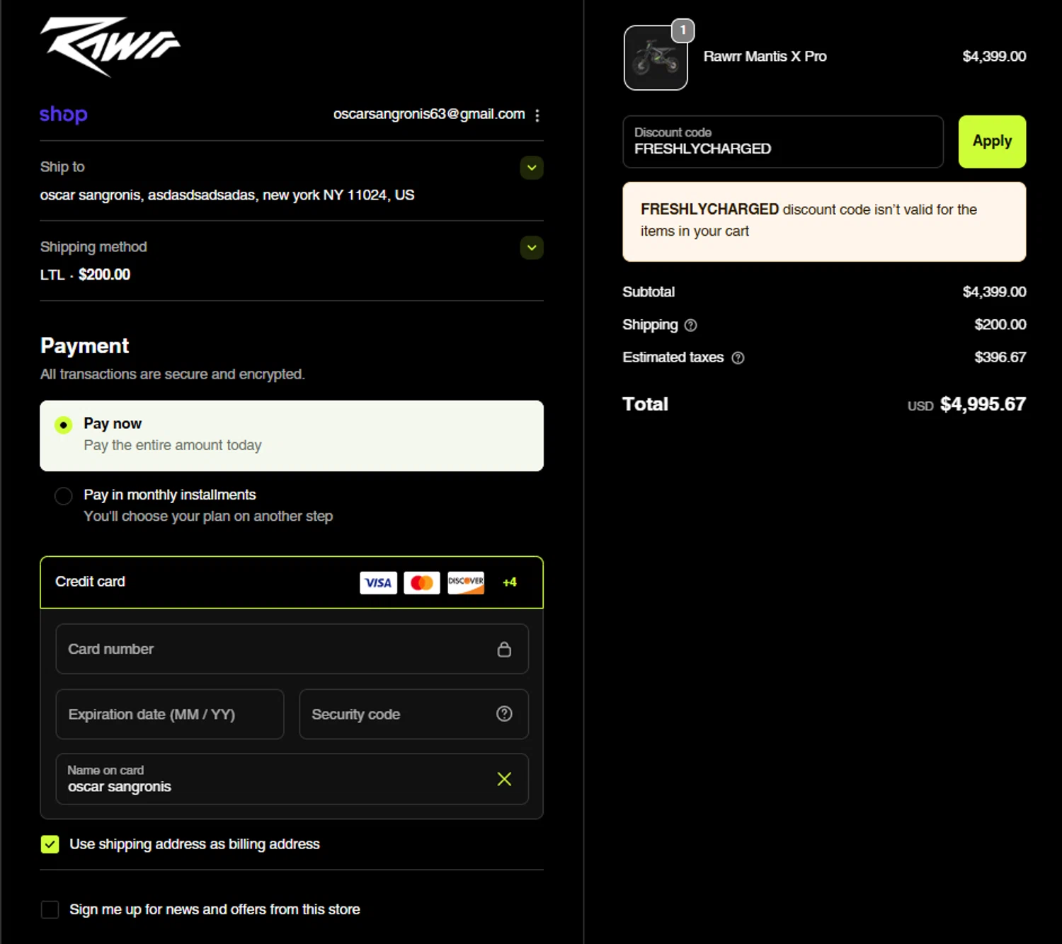Select Pay in monthly installments option
The image size is (1062, 944).
(x=64, y=496)
